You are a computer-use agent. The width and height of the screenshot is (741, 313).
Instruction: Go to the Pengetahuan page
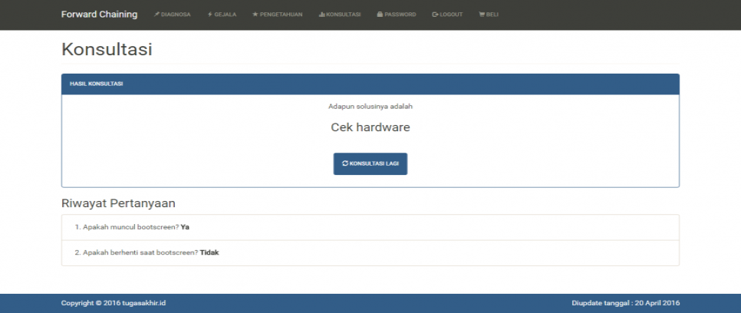pyautogui.click(x=278, y=15)
